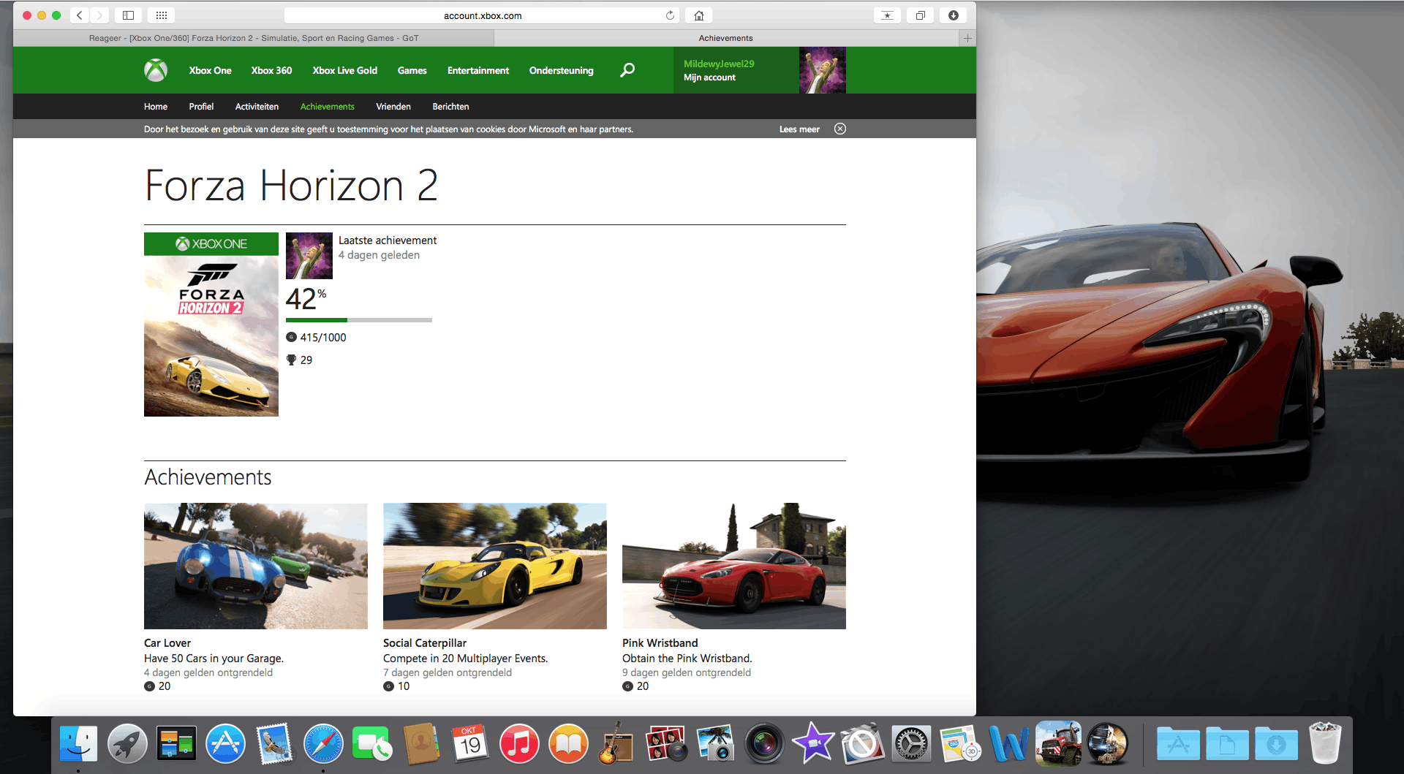Image resolution: width=1404 pixels, height=774 pixels.
Task: Launch iTunes music note icon
Action: (519, 744)
